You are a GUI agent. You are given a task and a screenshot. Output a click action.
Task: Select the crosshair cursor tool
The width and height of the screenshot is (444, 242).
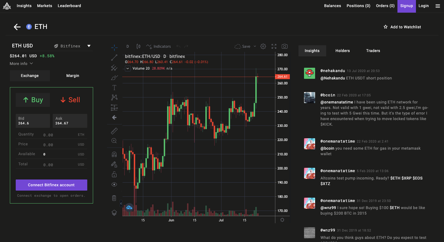coord(114,47)
